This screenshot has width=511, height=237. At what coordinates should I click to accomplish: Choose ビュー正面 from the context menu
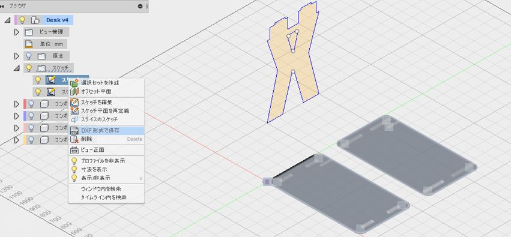[106, 150]
